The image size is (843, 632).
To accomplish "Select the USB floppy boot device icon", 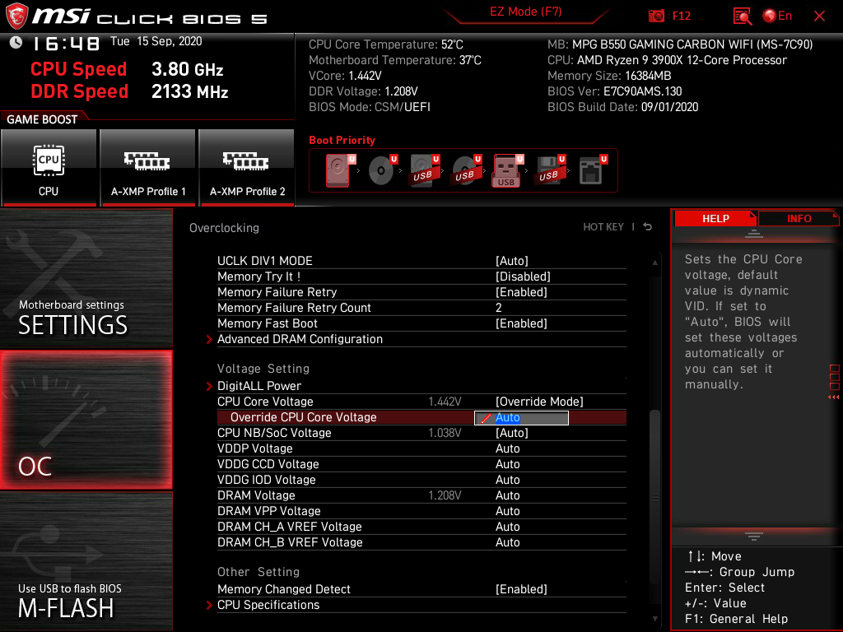I will [x=550, y=170].
